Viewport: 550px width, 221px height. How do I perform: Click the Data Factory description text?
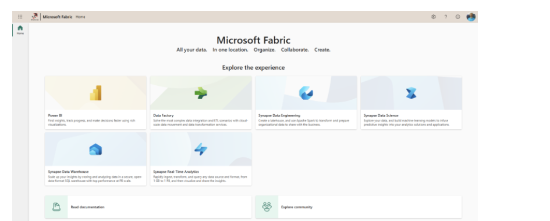[200, 122]
